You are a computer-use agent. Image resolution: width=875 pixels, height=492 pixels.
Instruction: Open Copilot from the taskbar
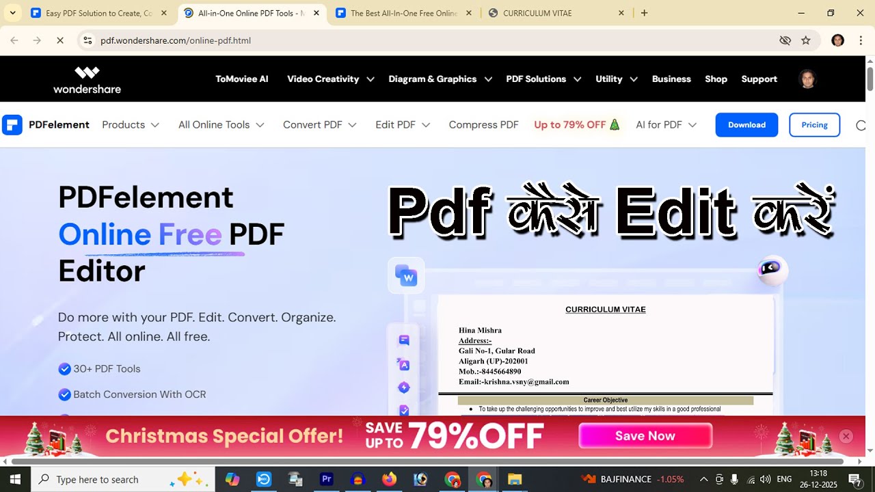pyautogui.click(x=232, y=479)
